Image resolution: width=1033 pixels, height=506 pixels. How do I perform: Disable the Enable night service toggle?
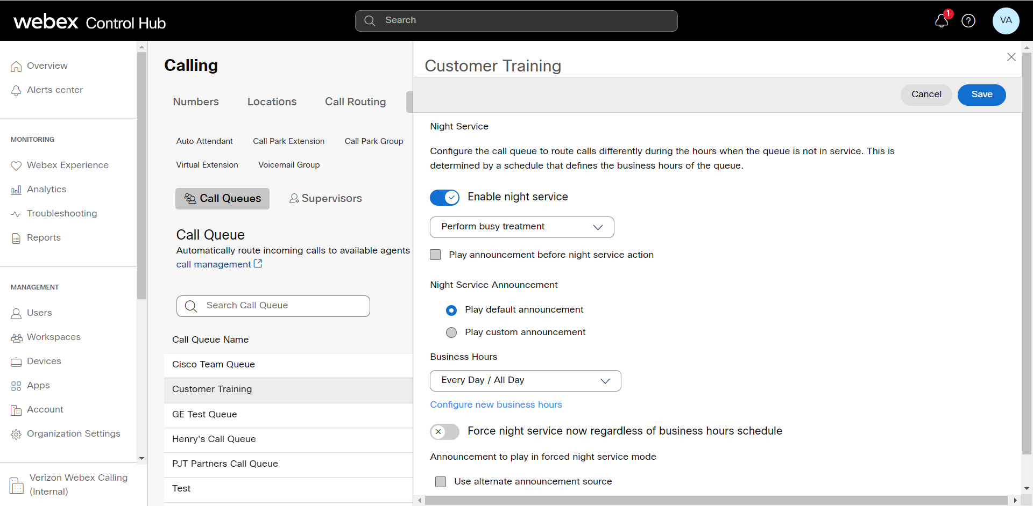click(x=444, y=198)
